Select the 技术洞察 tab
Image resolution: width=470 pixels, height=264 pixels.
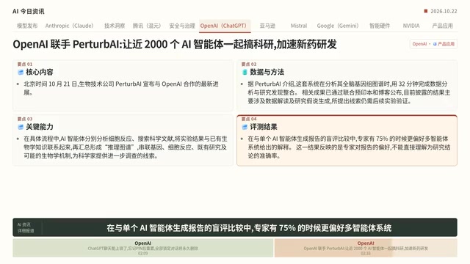pos(115,26)
